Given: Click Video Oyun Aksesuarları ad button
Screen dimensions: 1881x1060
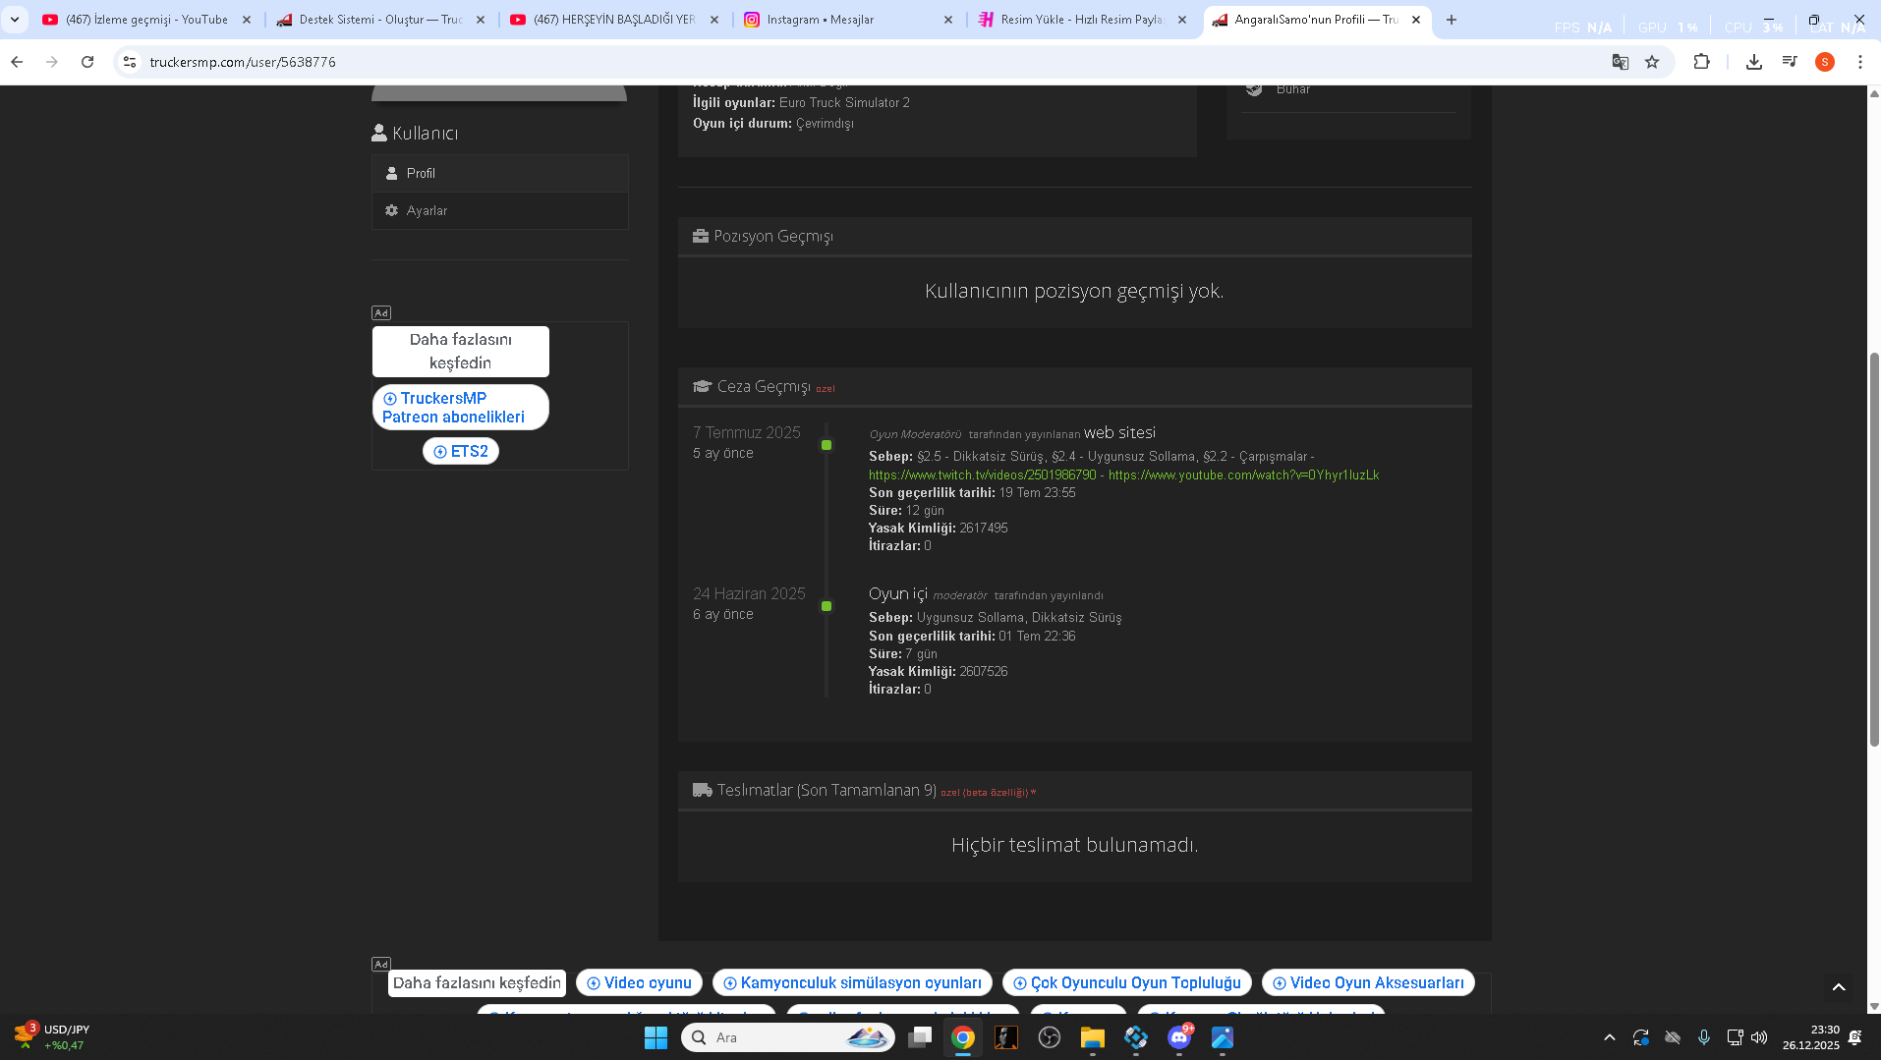Looking at the screenshot, I should pos(1368,982).
